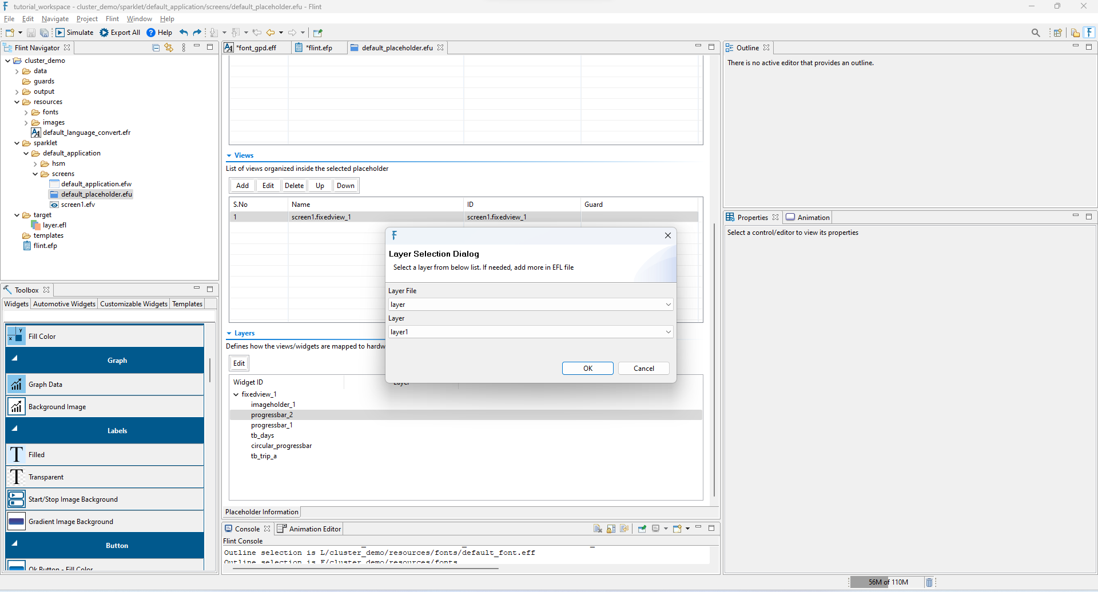Screen dimensions: 1098x592
Task: Confirm the dialog with OK
Action: pyautogui.click(x=588, y=369)
